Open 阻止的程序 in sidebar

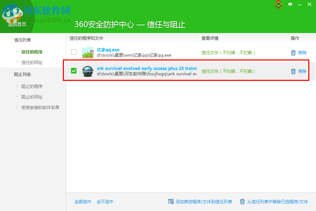pos(32,87)
